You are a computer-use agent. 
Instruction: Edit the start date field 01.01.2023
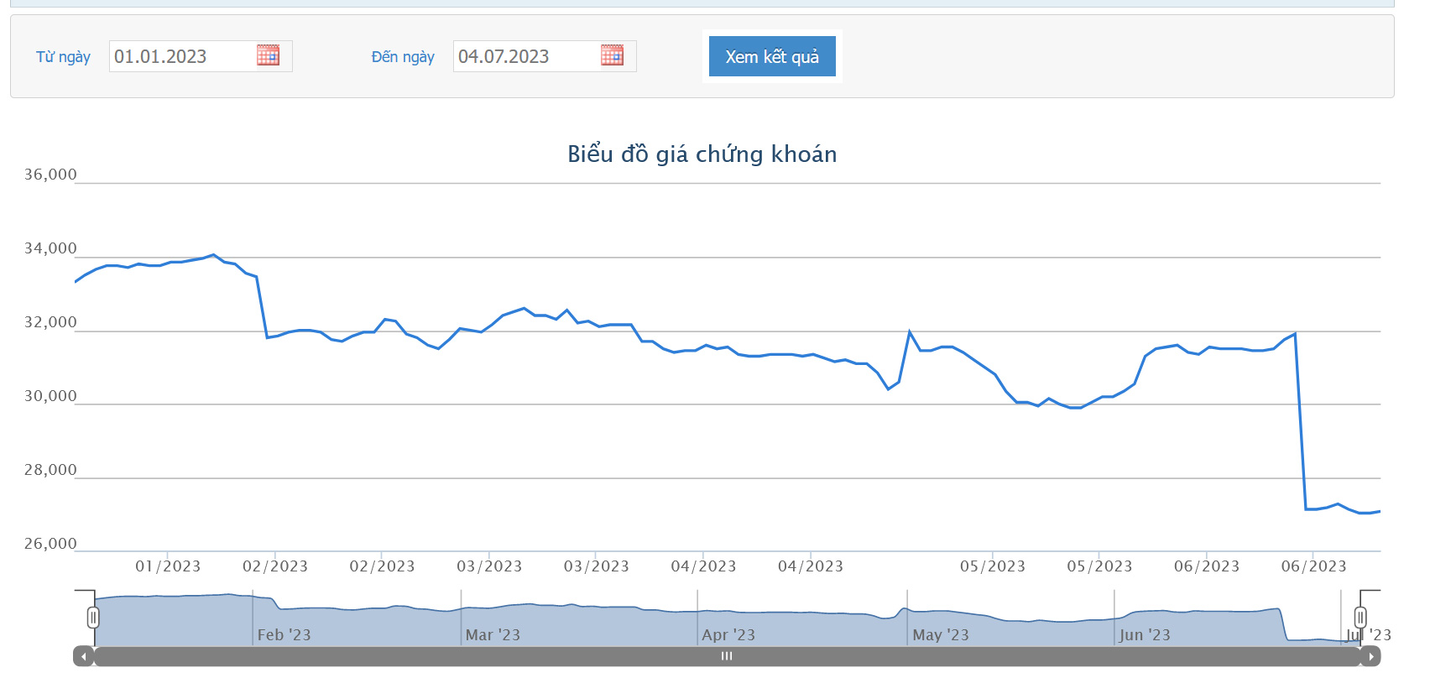tap(201, 56)
